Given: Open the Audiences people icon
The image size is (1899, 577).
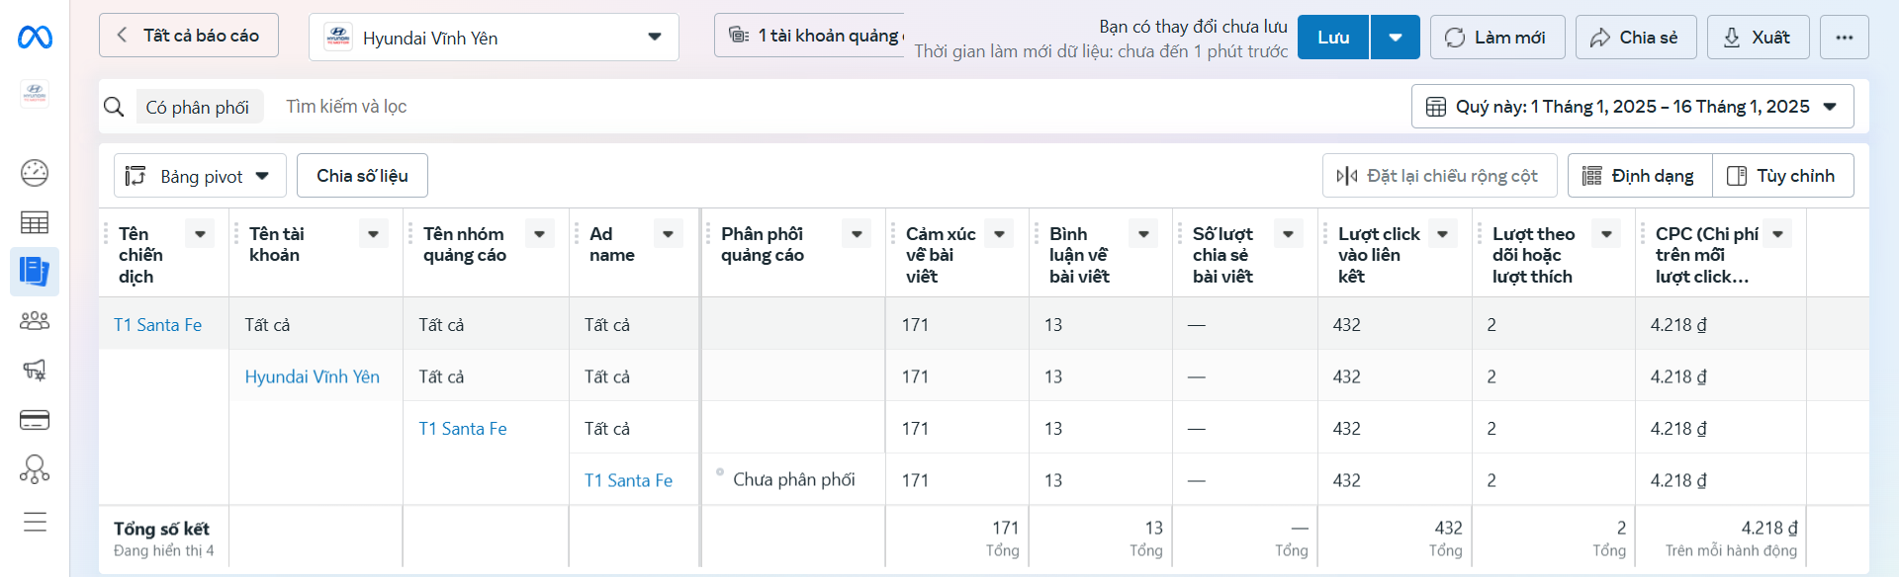Looking at the screenshot, I should [x=35, y=321].
